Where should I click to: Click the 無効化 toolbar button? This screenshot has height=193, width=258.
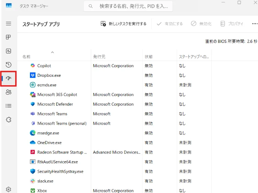pos(201,24)
